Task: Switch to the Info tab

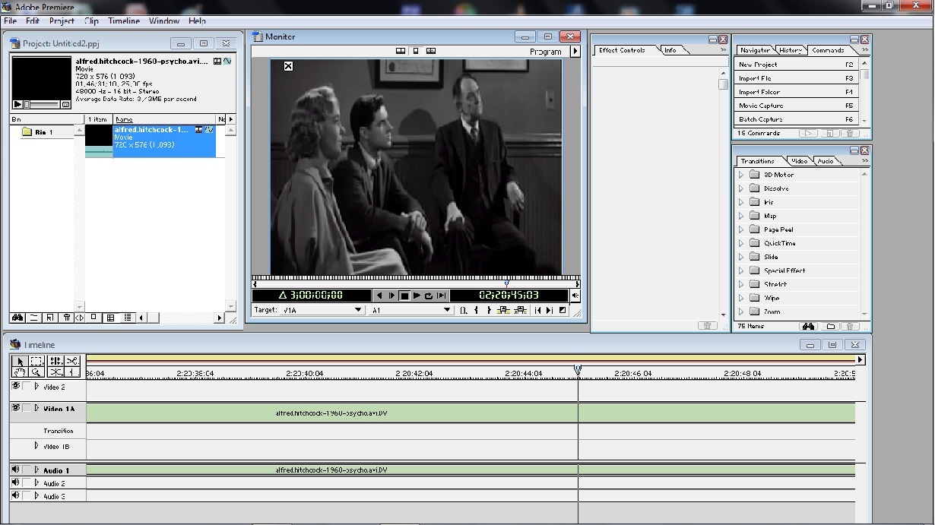Action: pos(670,50)
